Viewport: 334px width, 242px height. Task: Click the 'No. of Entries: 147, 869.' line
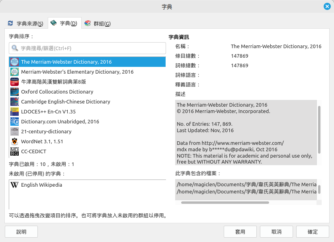(x=205, y=124)
